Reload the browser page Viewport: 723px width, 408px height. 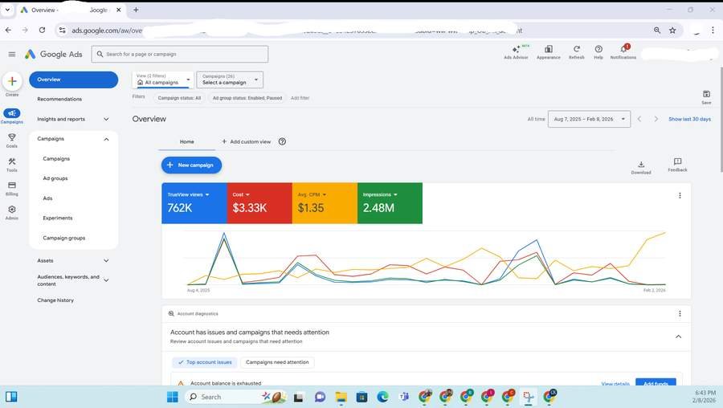point(42,30)
